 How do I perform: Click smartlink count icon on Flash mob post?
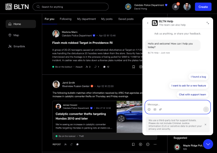click(x=87, y=67)
